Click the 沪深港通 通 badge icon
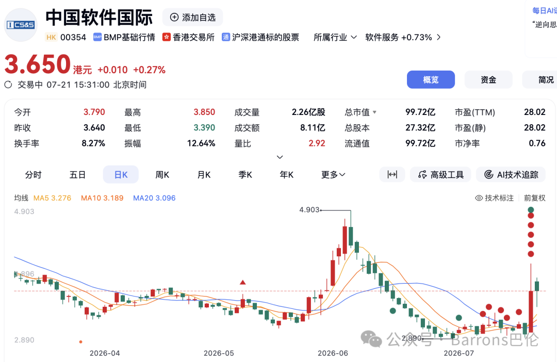Viewport: 557px width, 362px height. 225,37
